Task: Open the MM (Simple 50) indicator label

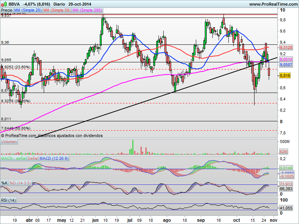Action: click(57, 10)
